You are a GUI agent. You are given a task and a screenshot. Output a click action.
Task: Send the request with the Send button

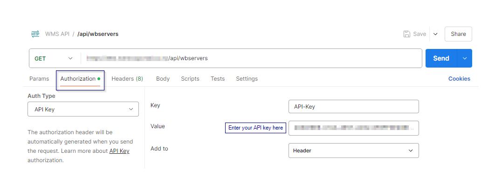click(441, 58)
